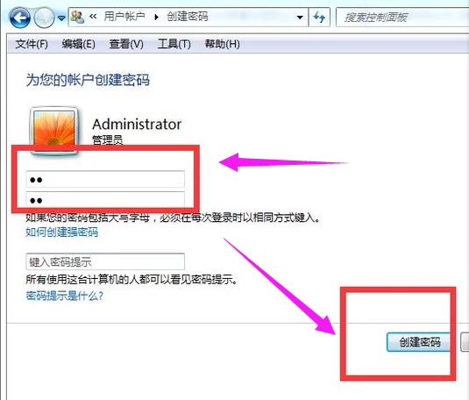Click the blue Back arrow button
Screen dimensions: 469x400
click(x=20, y=18)
